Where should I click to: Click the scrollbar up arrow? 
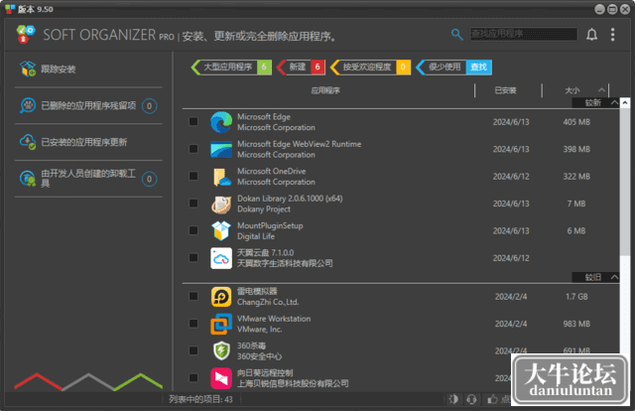click(x=625, y=103)
